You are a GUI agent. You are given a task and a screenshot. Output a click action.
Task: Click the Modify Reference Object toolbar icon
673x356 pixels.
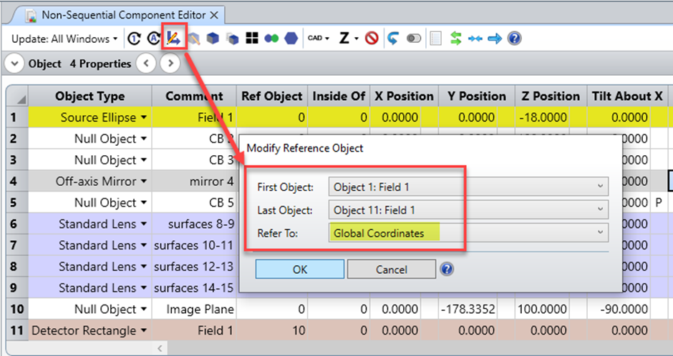tap(174, 39)
